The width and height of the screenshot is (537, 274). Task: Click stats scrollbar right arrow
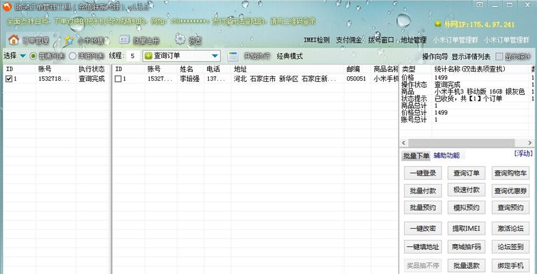point(531,143)
